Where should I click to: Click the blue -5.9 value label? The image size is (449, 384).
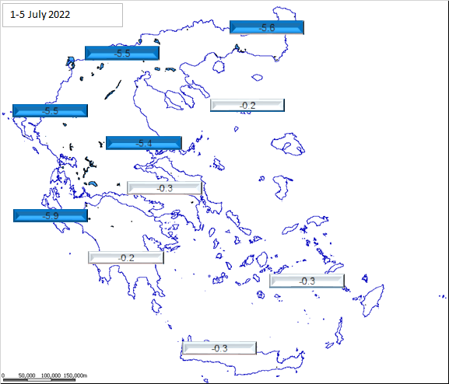tap(51, 215)
